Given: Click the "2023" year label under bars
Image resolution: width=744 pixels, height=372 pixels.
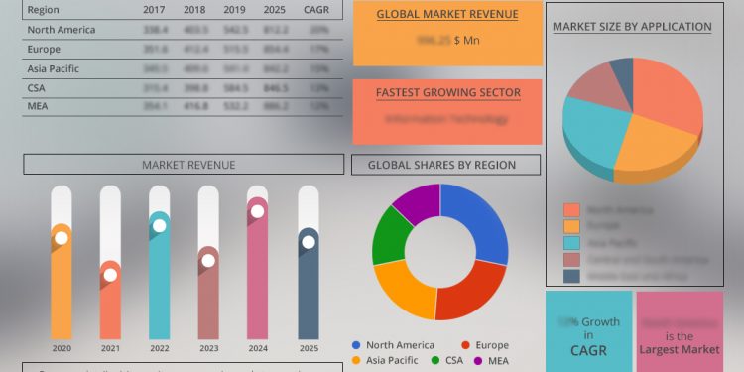Looking at the screenshot, I should tap(208, 349).
